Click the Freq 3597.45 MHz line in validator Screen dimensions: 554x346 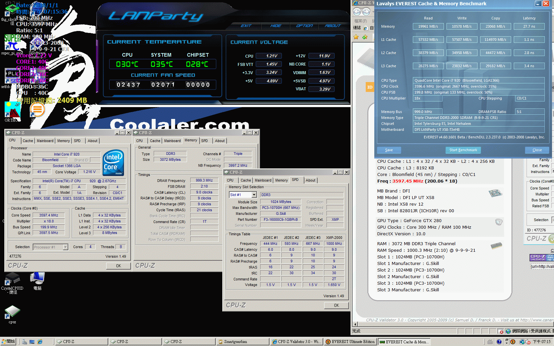pyautogui.click(x=417, y=181)
